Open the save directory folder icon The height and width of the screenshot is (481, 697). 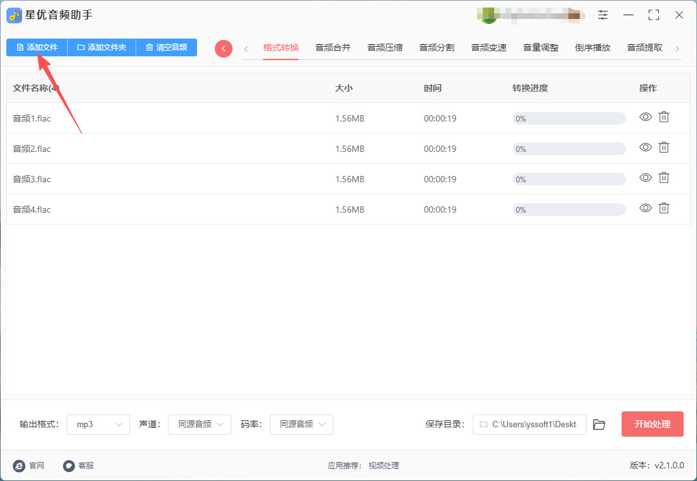click(x=599, y=425)
